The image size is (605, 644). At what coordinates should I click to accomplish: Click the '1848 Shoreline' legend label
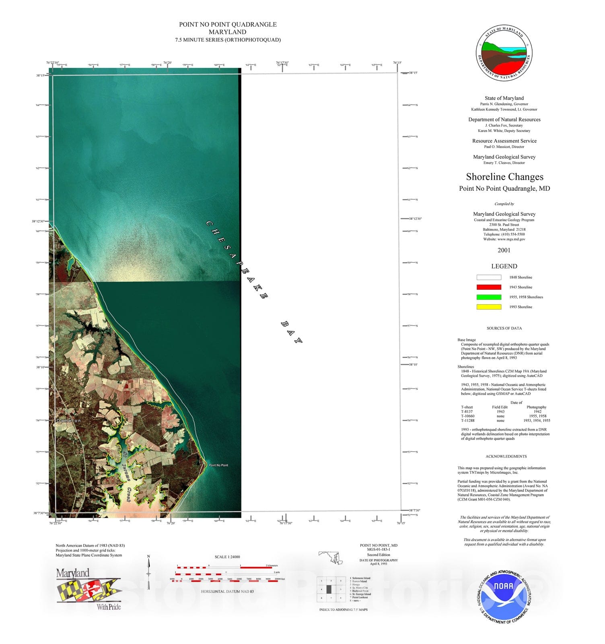[x=521, y=277]
